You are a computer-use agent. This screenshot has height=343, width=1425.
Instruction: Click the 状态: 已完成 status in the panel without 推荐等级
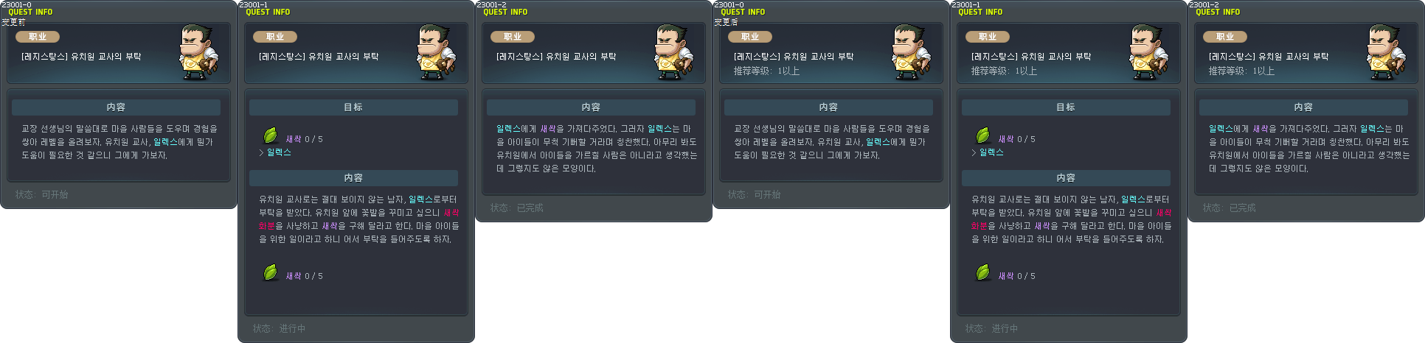pos(516,208)
